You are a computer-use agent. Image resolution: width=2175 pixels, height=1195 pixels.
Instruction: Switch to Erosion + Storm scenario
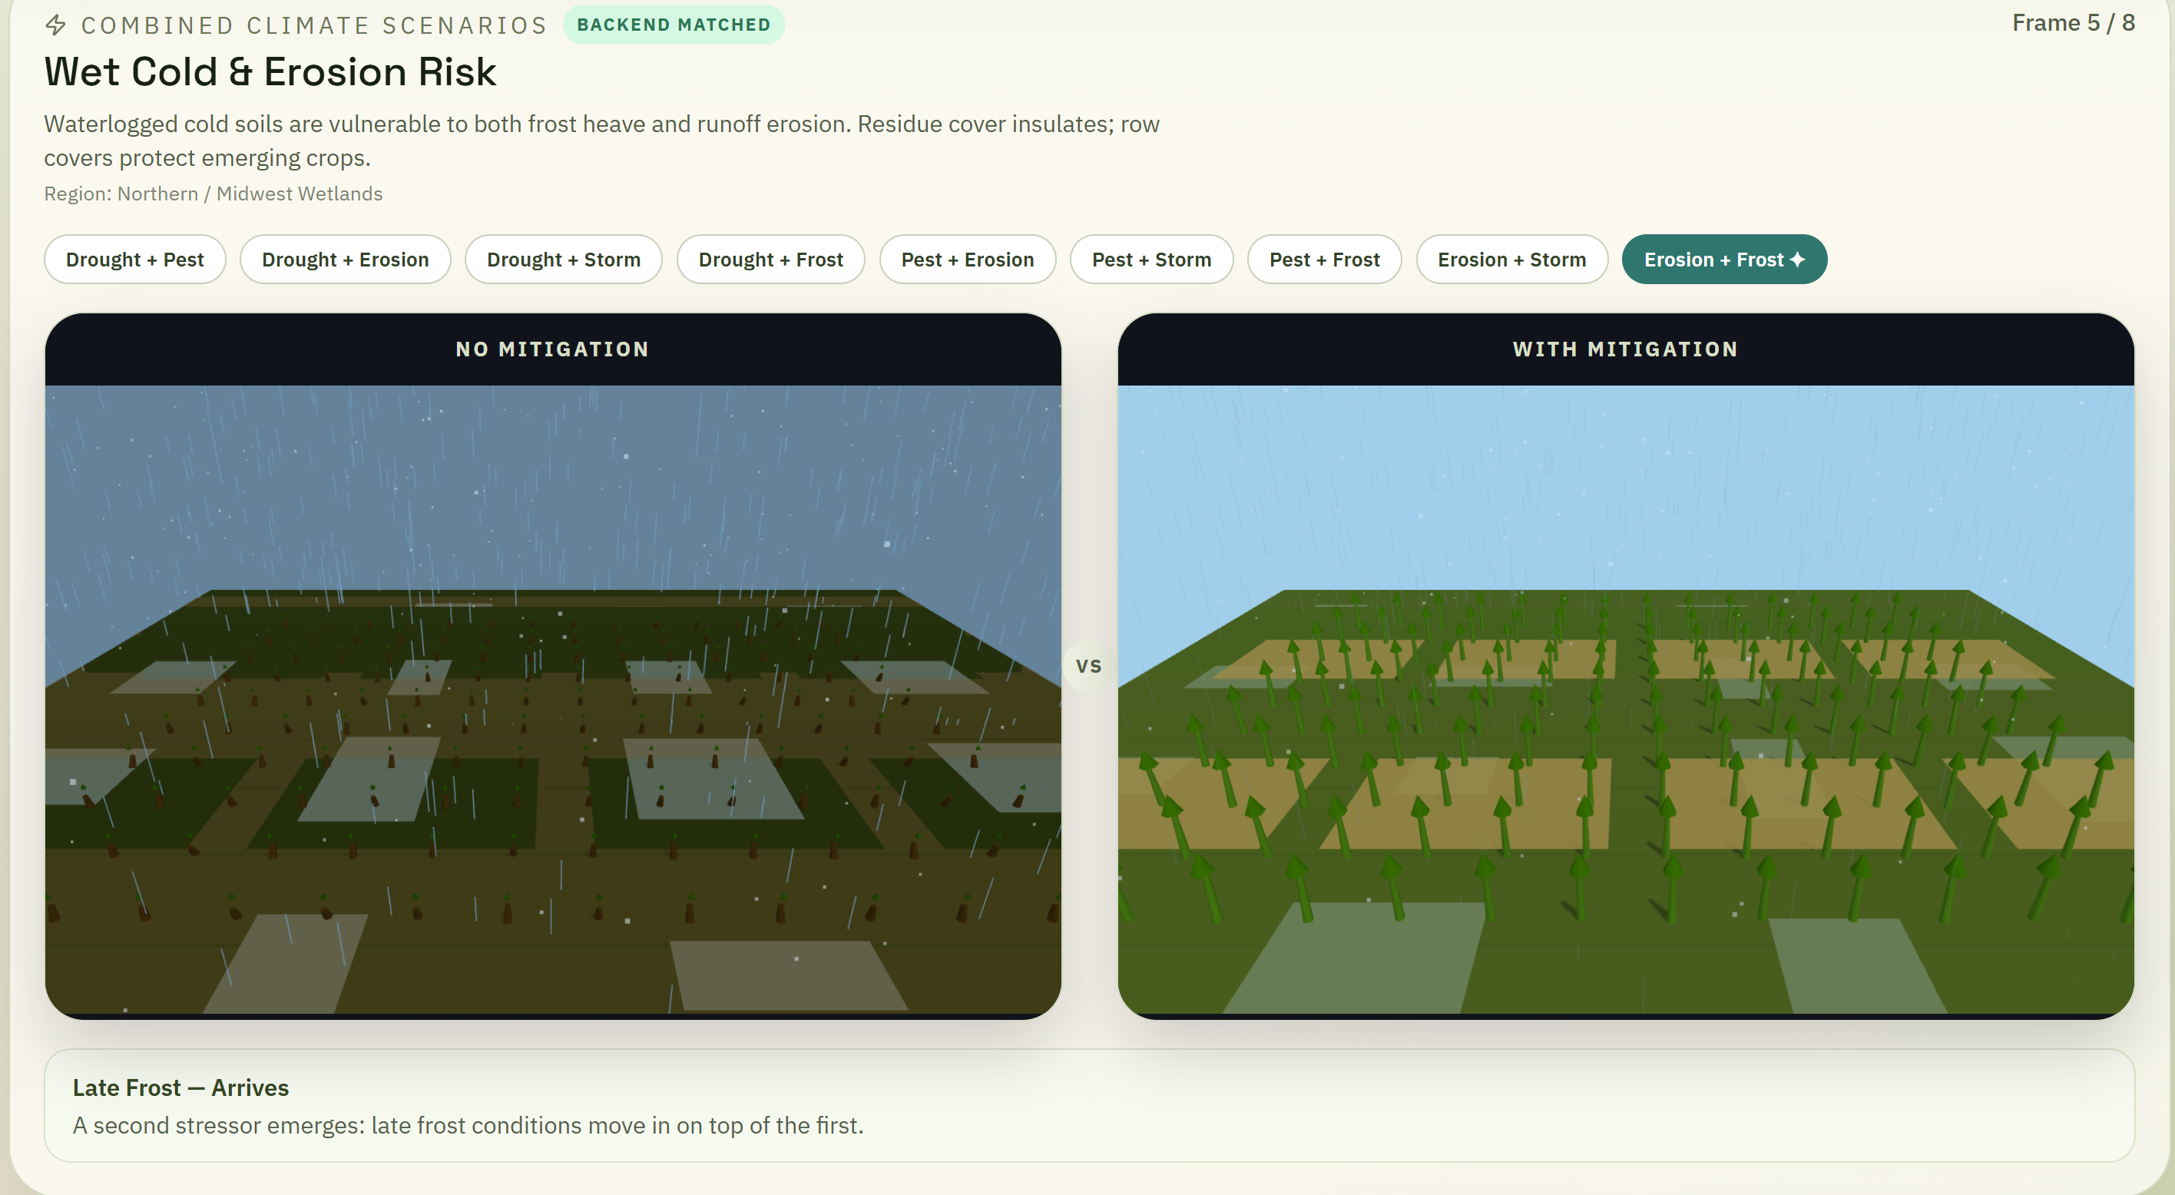click(x=1511, y=260)
